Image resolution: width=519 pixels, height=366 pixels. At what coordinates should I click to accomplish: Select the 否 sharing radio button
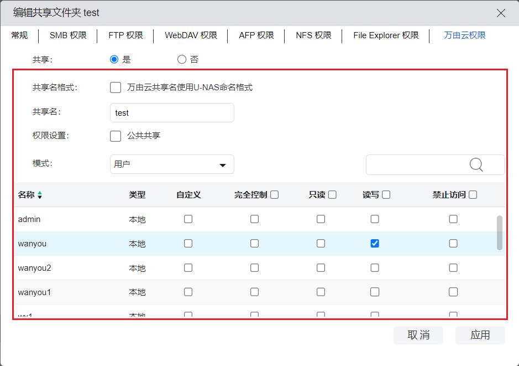pyautogui.click(x=182, y=59)
